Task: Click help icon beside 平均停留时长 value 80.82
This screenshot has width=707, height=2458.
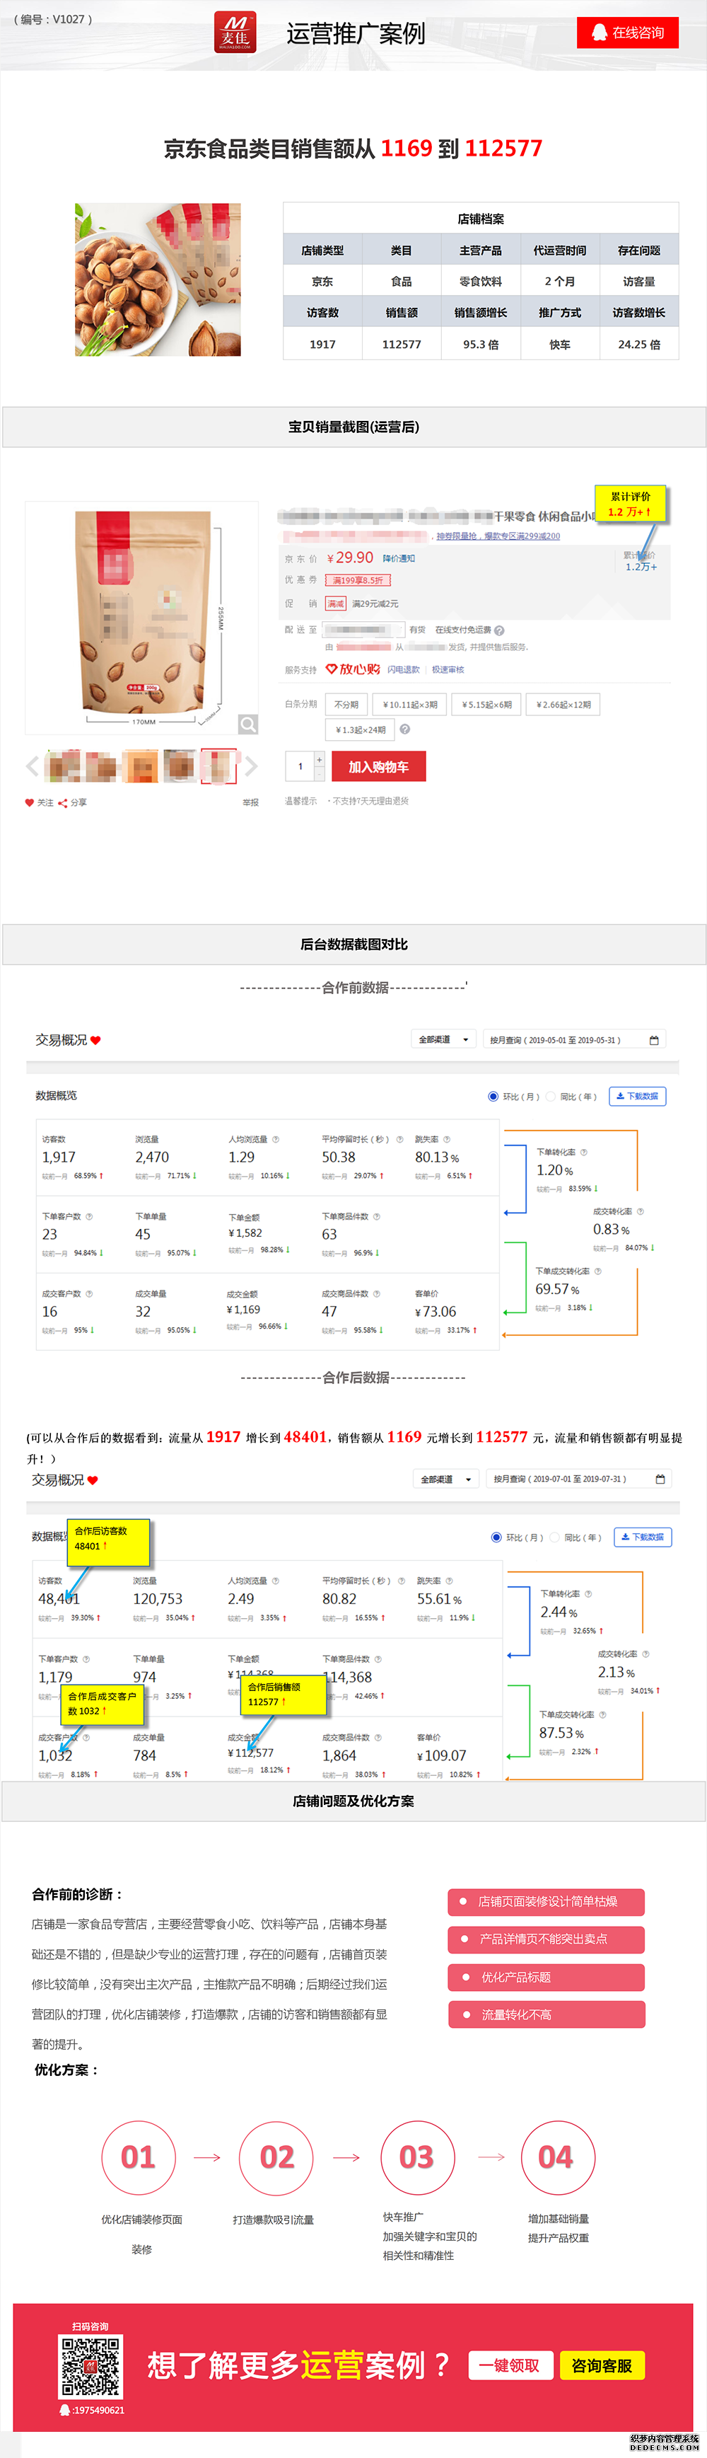Action: [x=401, y=1581]
